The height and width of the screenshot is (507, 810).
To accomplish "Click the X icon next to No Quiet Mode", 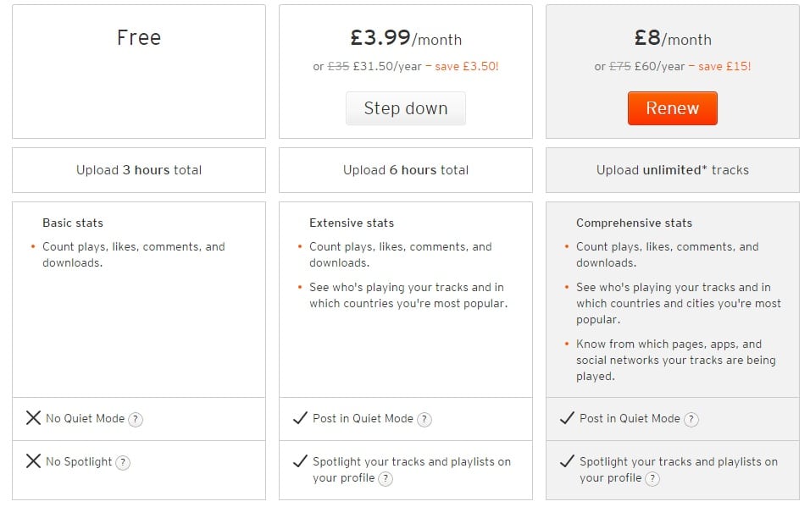I will click(34, 417).
